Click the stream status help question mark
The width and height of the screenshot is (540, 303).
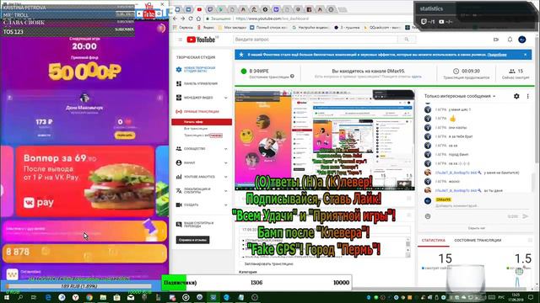click(292, 77)
